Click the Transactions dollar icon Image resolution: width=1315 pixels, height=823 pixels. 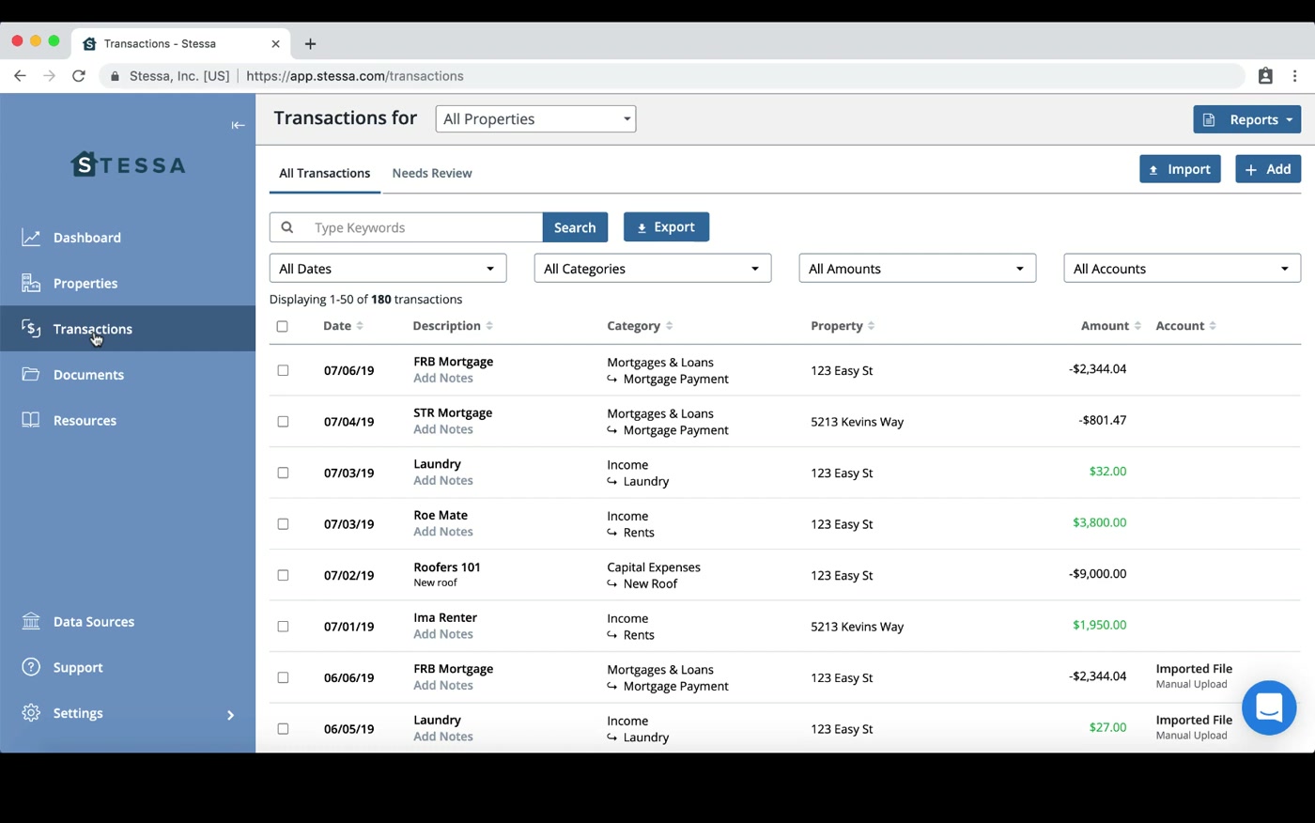pyautogui.click(x=31, y=328)
